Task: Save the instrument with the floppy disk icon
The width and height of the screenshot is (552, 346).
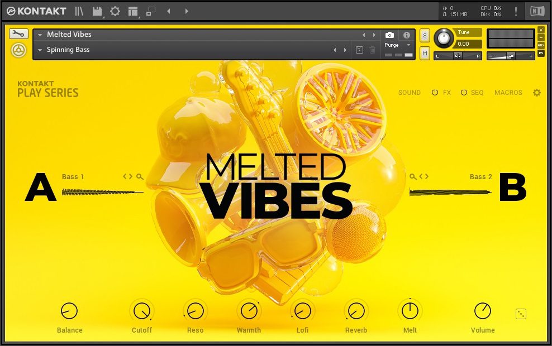Action: tap(96, 11)
